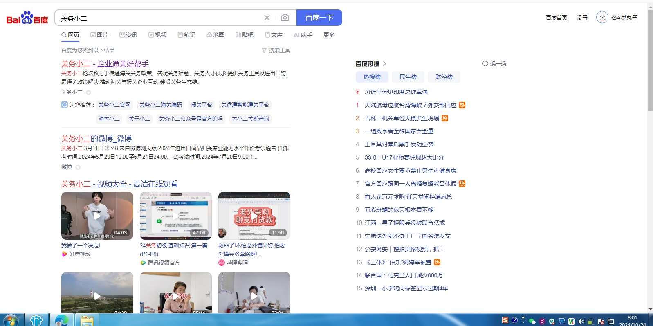Click user avatar icon for 松本慧丸子
Screen dimensions: 653x326
[602, 17]
